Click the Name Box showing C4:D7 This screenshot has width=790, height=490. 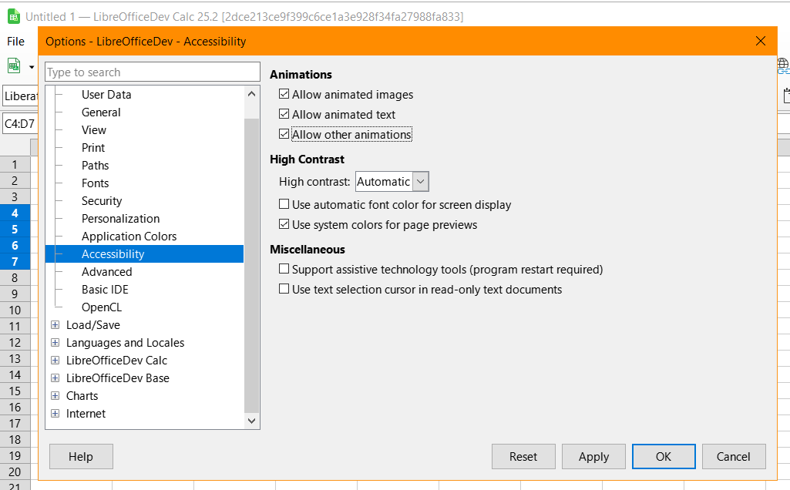pyautogui.click(x=20, y=124)
